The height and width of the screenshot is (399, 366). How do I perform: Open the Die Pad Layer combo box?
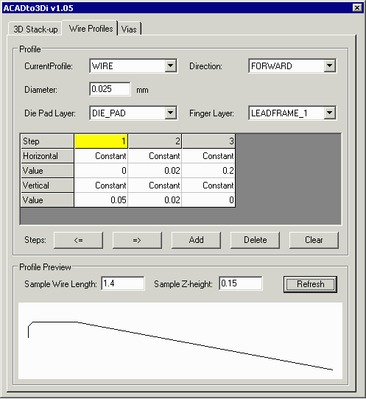click(x=133, y=113)
